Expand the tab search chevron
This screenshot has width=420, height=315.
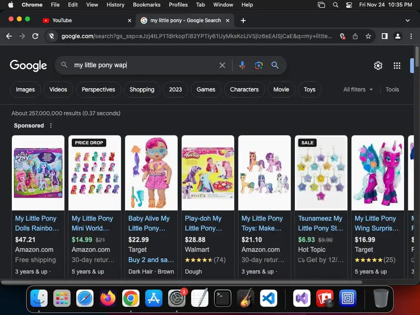pos(408,21)
